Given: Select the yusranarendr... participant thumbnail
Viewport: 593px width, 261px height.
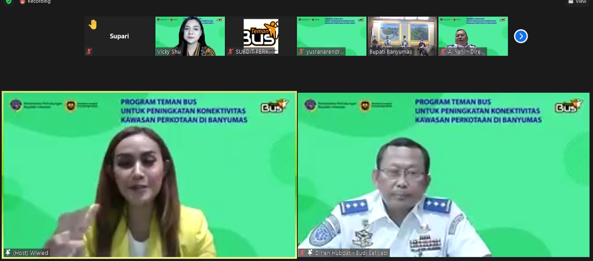Looking at the screenshot, I should (x=332, y=36).
